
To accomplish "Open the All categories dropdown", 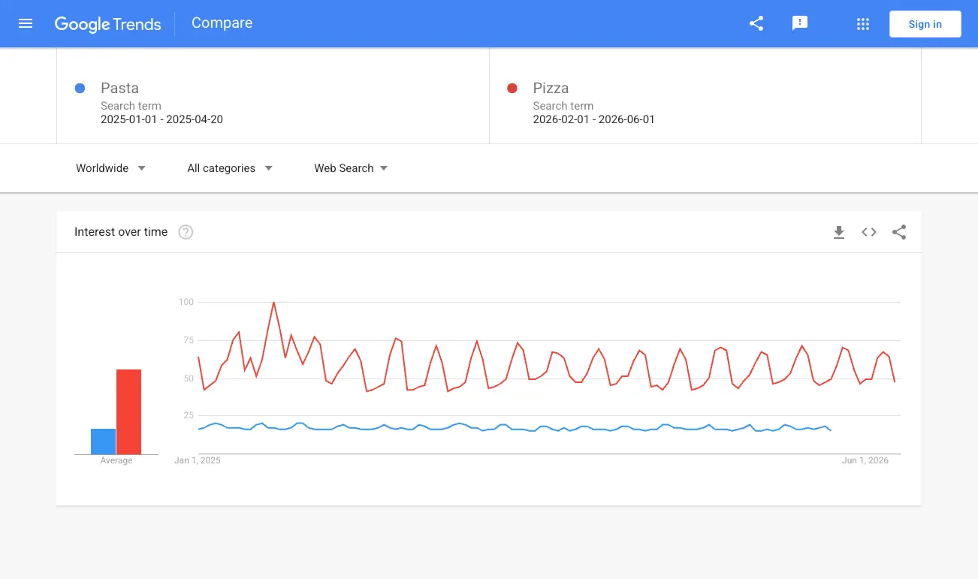I will (230, 168).
